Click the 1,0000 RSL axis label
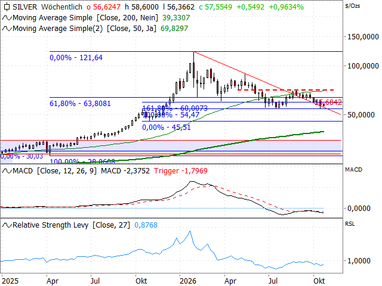 (359, 261)
